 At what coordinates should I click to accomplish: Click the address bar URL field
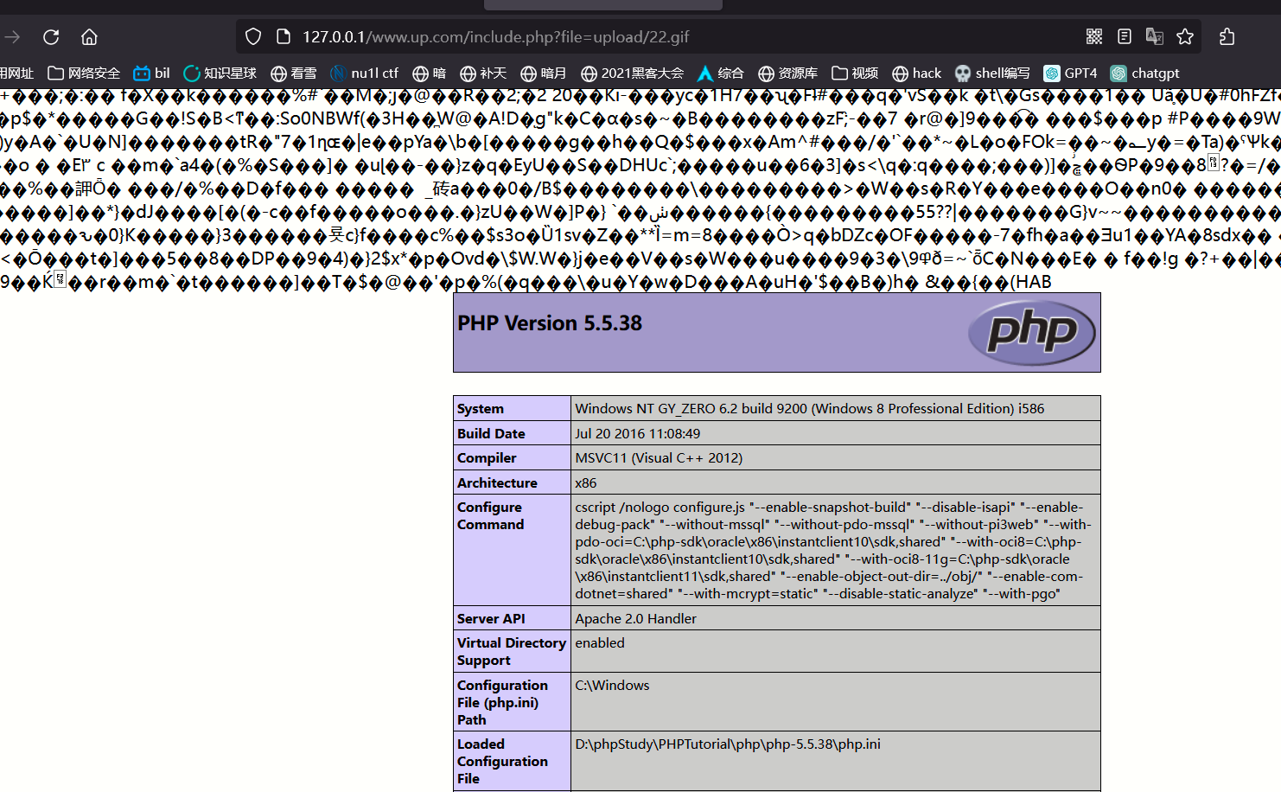point(605,36)
